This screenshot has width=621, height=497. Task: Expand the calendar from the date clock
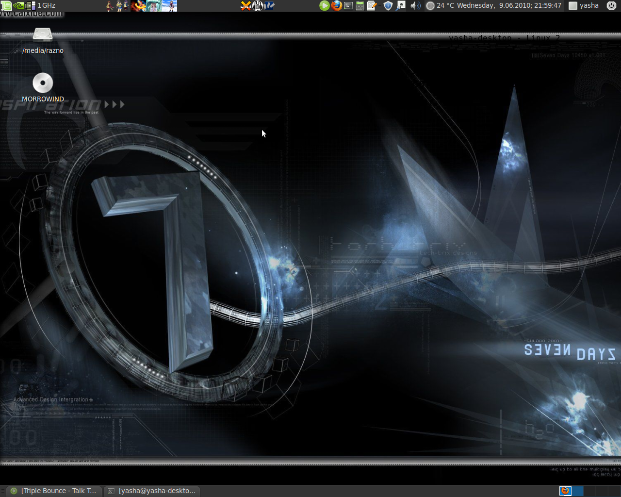tap(509, 6)
